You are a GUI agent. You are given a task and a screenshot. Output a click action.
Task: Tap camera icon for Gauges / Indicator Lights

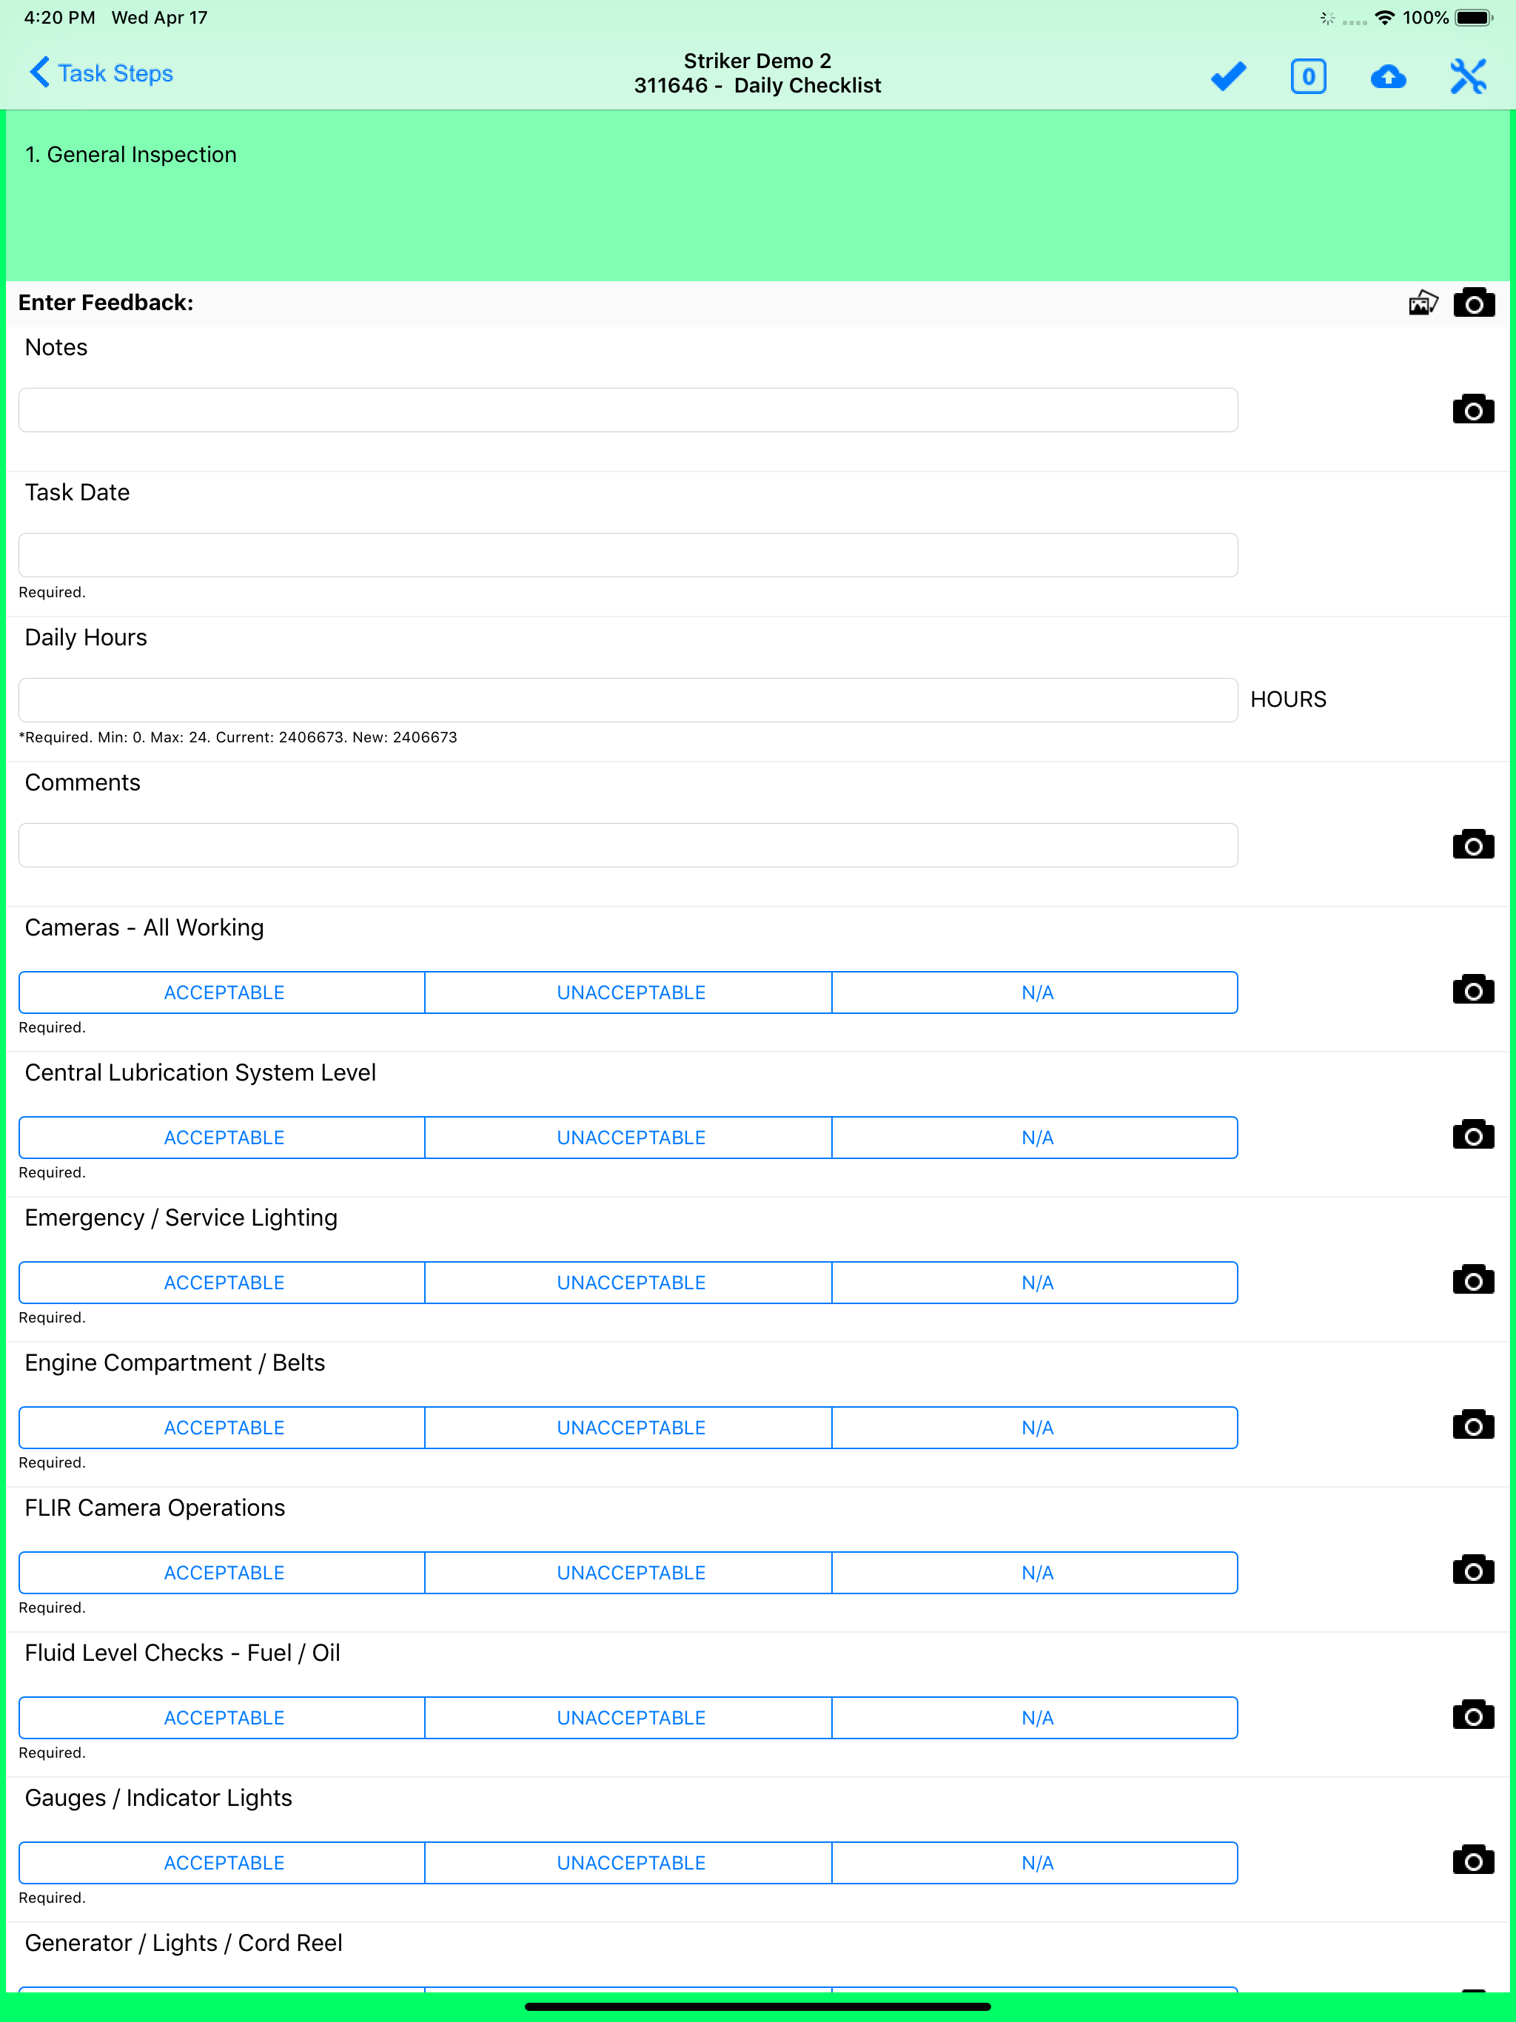tap(1473, 1860)
